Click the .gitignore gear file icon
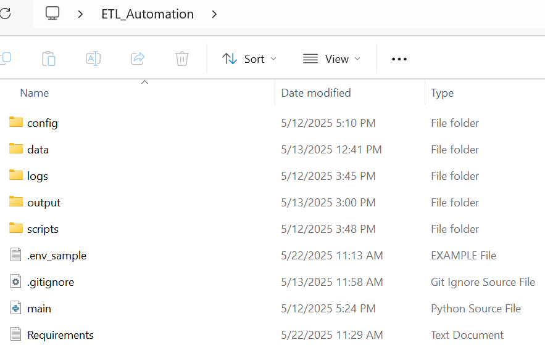Viewport: 545px width, 353px height. pos(15,281)
